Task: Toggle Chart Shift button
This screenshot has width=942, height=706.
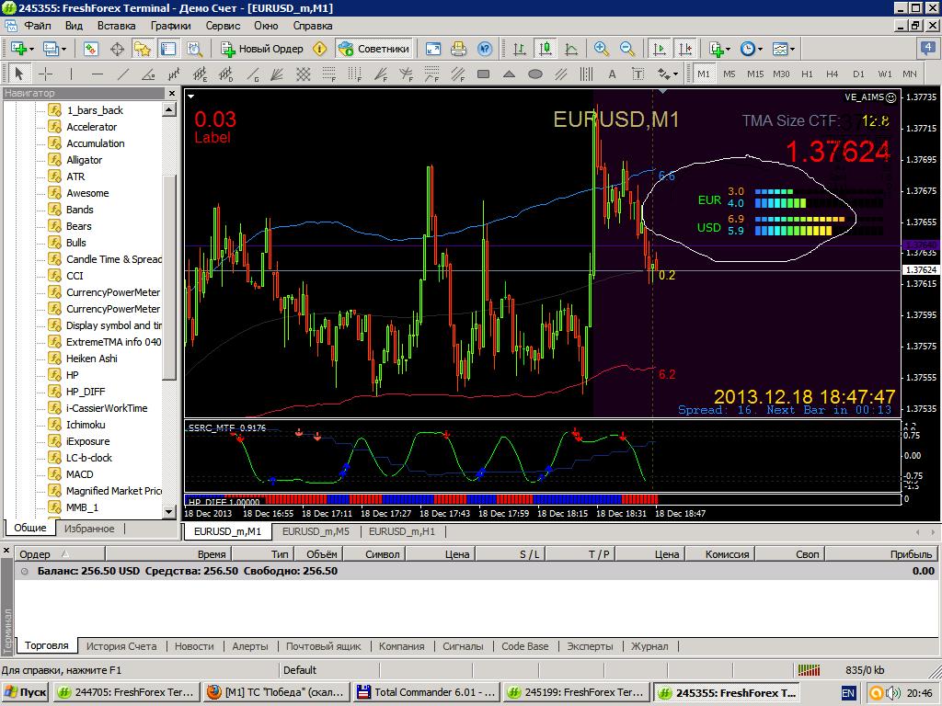Action: 684,49
